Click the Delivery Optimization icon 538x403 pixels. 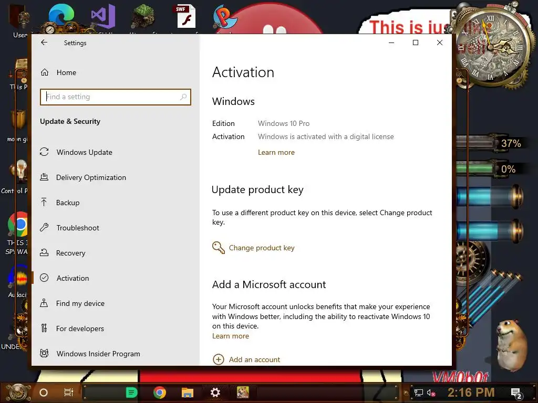pyautogui.click(x=44, y=177)
